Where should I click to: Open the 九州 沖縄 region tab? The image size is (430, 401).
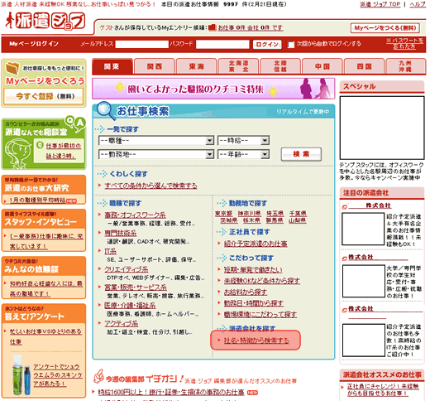point(406,66)
